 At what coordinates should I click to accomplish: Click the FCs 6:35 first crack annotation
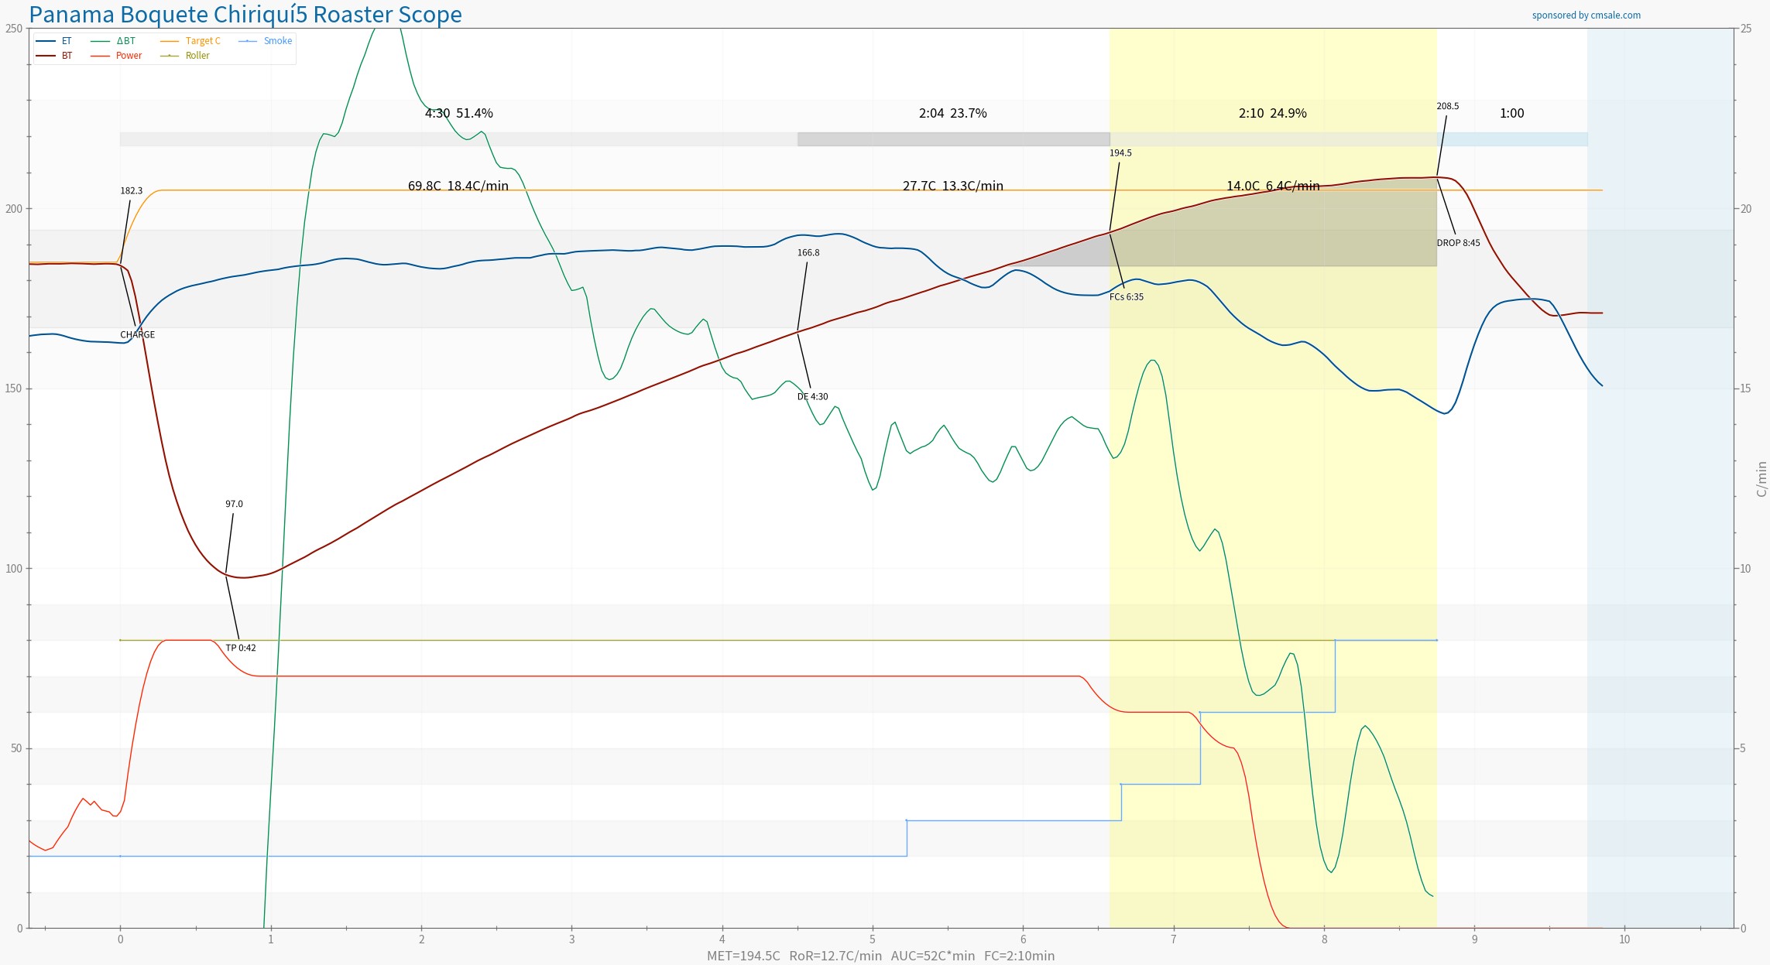pos(1126,297)
